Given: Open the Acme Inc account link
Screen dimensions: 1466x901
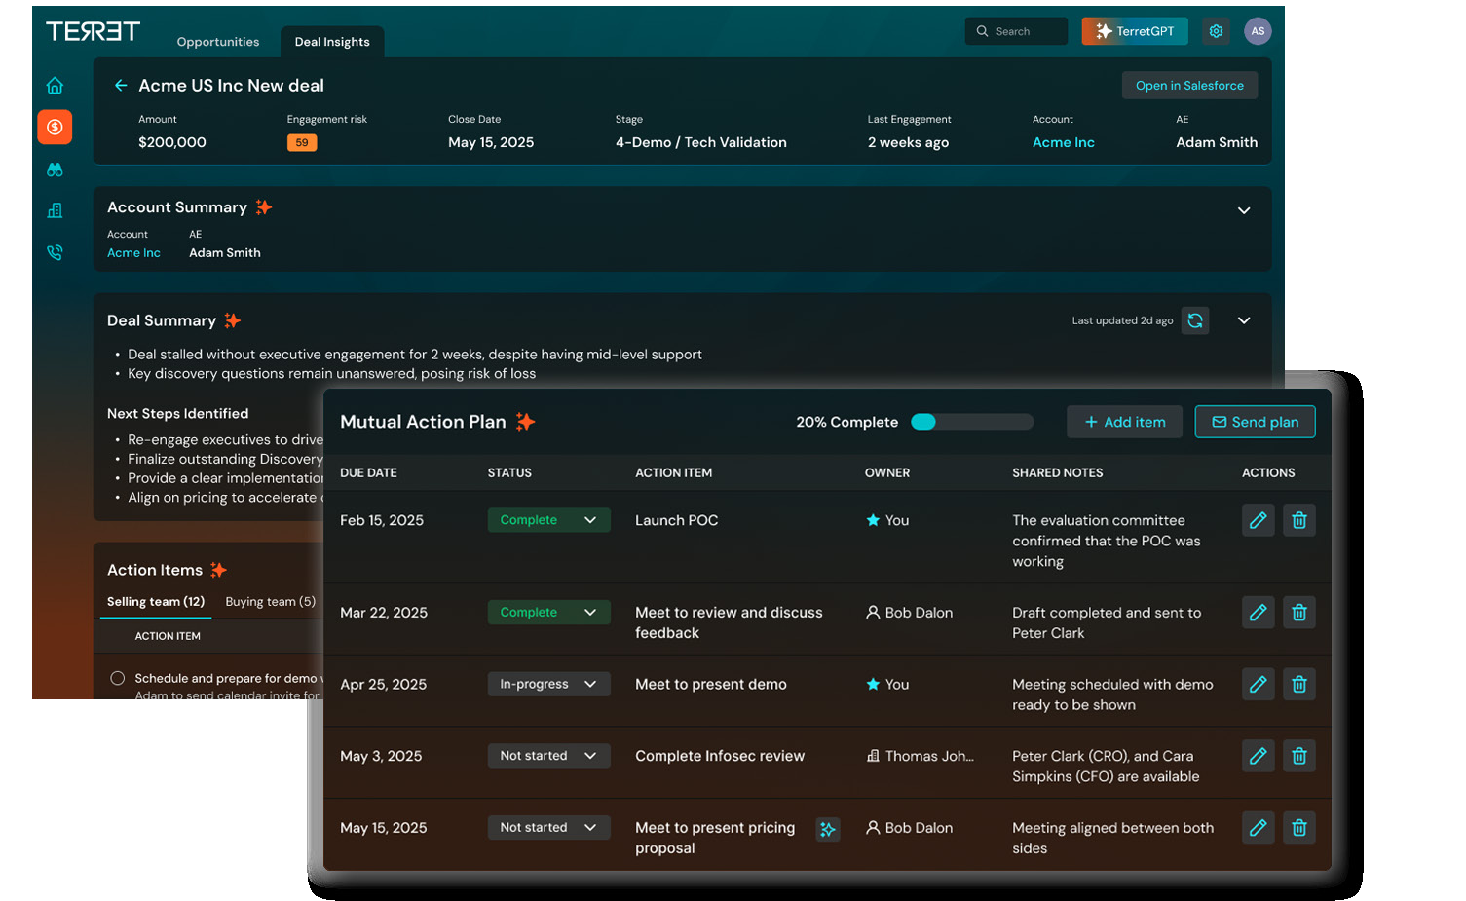Looking at the screenshot, I should click(x=1063, y=142).
